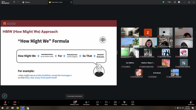Image resolution: width=196 pixels, height=110 pixels.
Task: Select Sara Wulan Winarti penguin avatar
Action: tap(166, 53)
